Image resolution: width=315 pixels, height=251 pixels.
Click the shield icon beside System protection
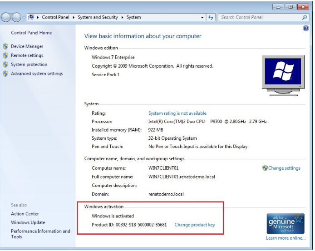(5, 64)
